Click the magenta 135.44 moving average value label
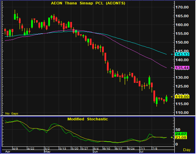This screenshot has width=196, height=154. pos(182,68)
